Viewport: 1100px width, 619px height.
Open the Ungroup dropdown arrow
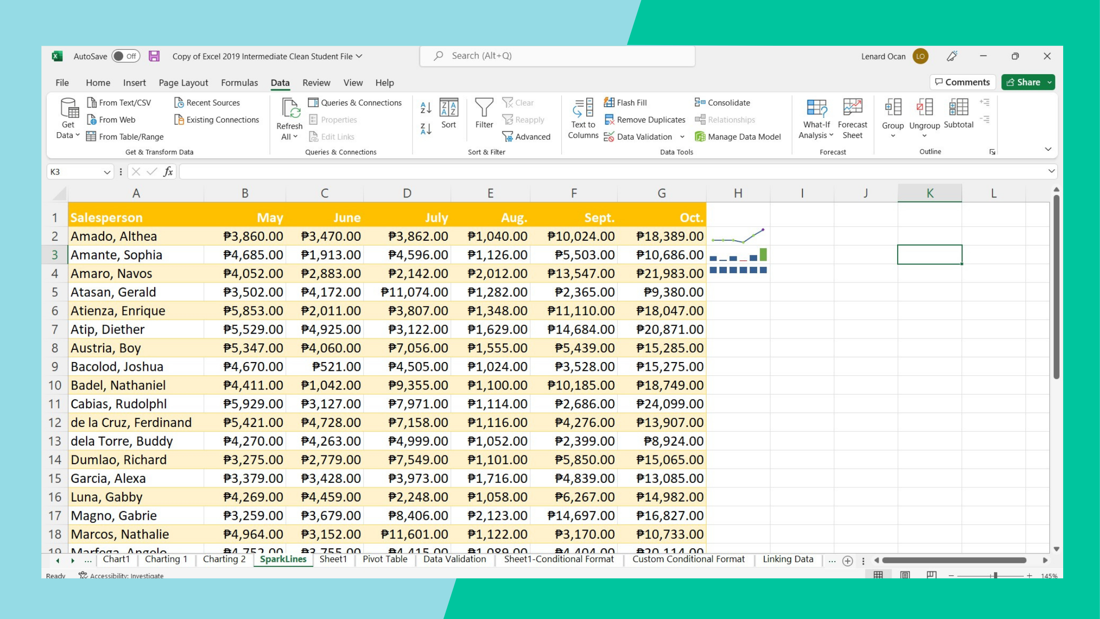[924, 136]
